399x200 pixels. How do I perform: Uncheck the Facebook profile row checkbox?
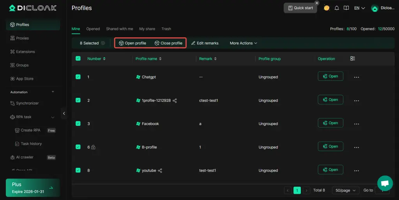coord(78,123)
